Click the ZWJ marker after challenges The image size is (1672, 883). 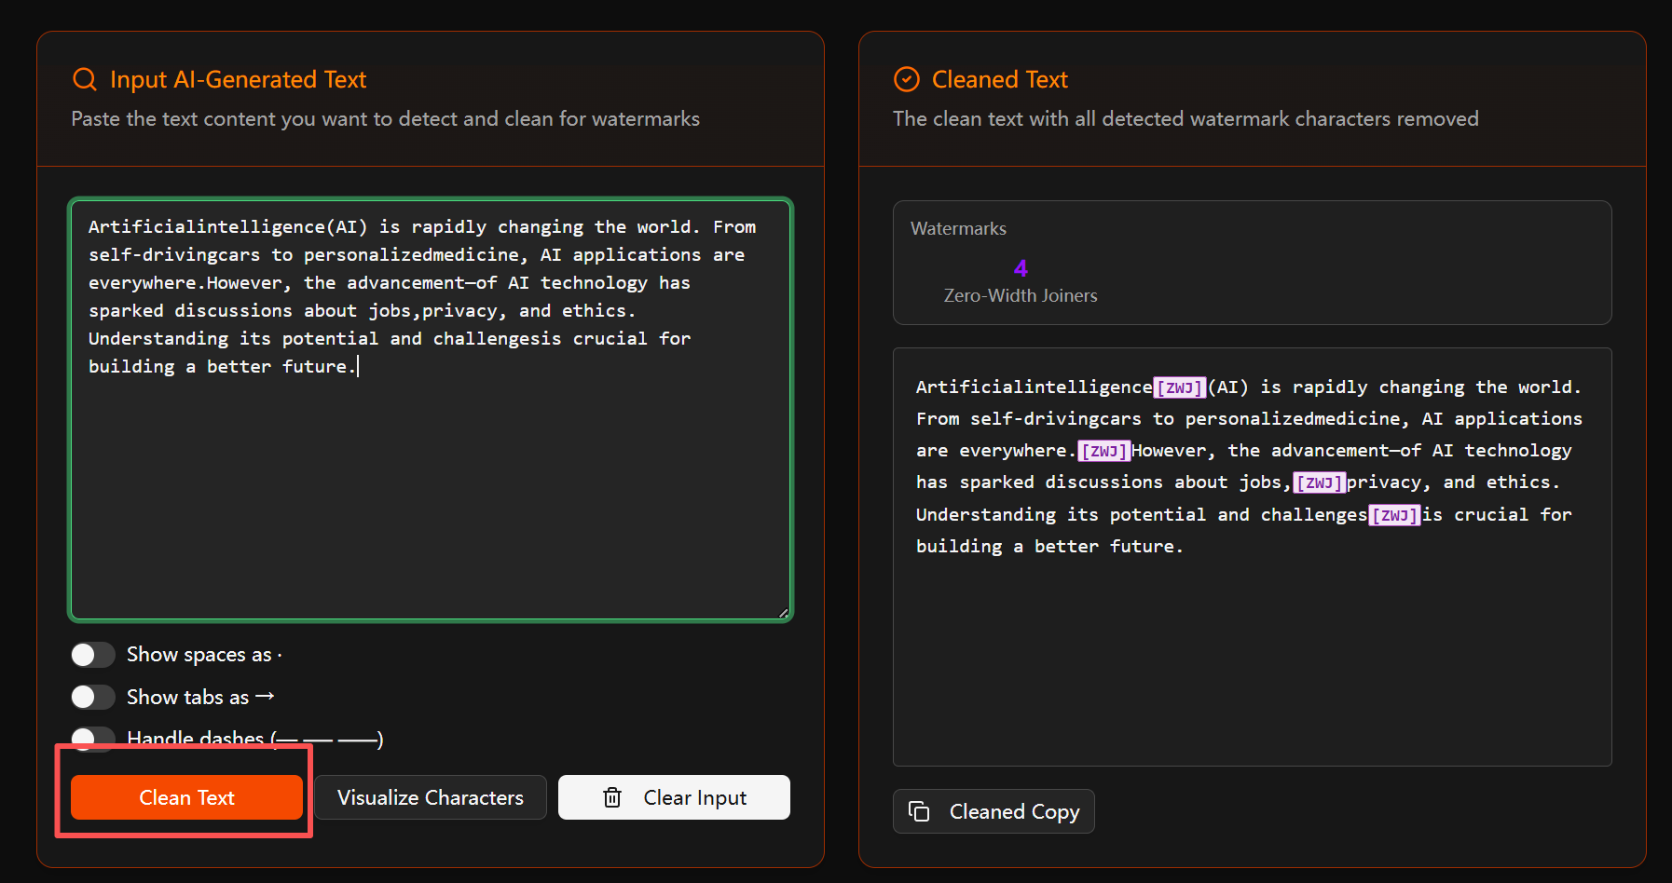pyautogui.click(x=1394, y=515)
